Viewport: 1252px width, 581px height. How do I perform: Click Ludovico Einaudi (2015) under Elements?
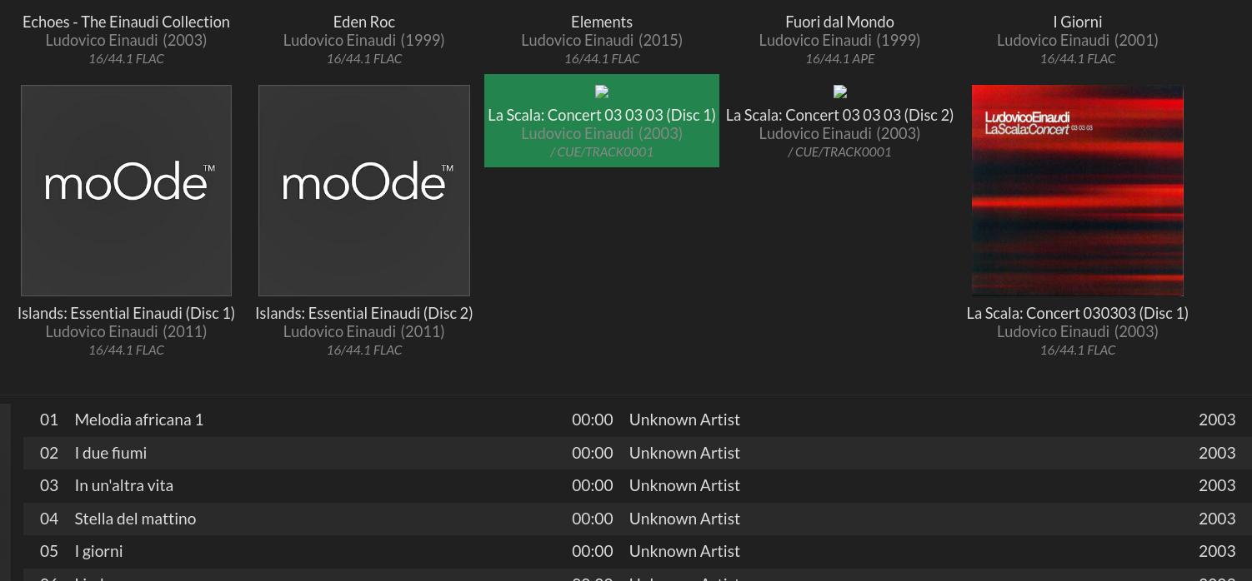pyautogui.click(x=602, y=40)
